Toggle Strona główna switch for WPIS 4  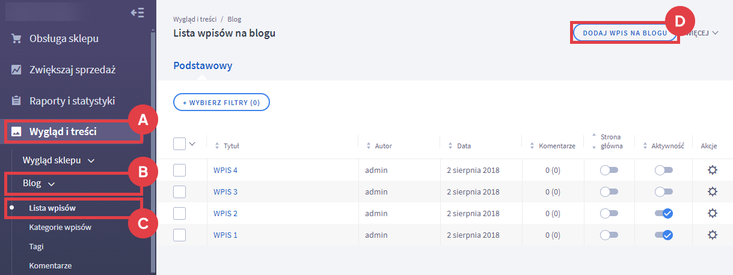click(x=609, y=171)
